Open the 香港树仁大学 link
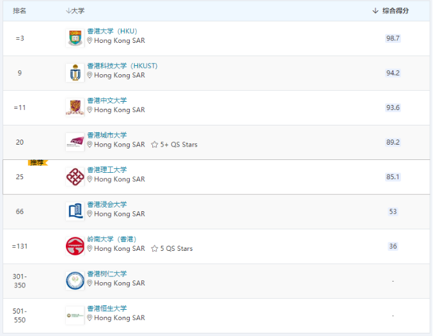433x336 pixels. pyautogui.click(x=107, y=273)
